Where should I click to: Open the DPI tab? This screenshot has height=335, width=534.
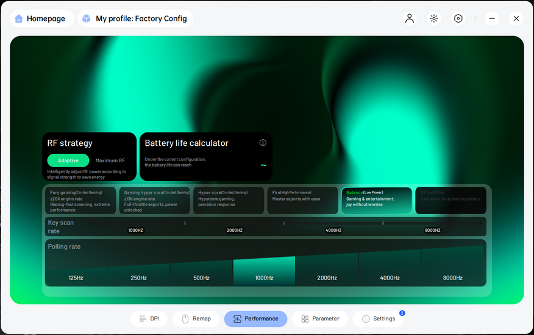point(149,319)
